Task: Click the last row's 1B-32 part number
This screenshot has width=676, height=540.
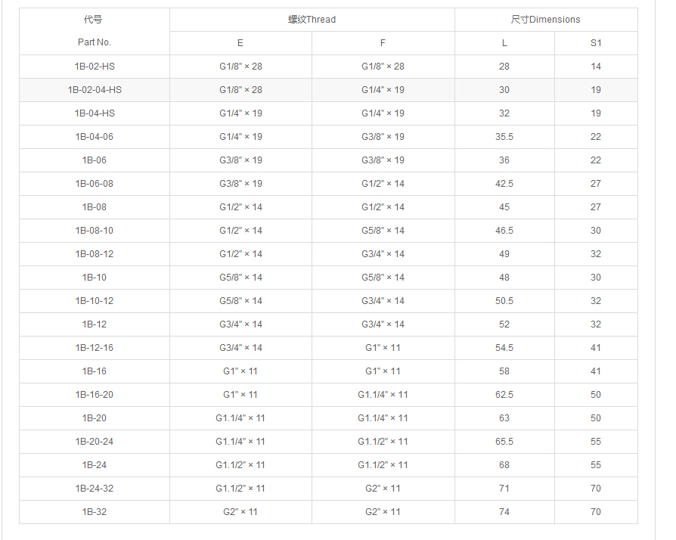Action: click(x=95, y=512)
